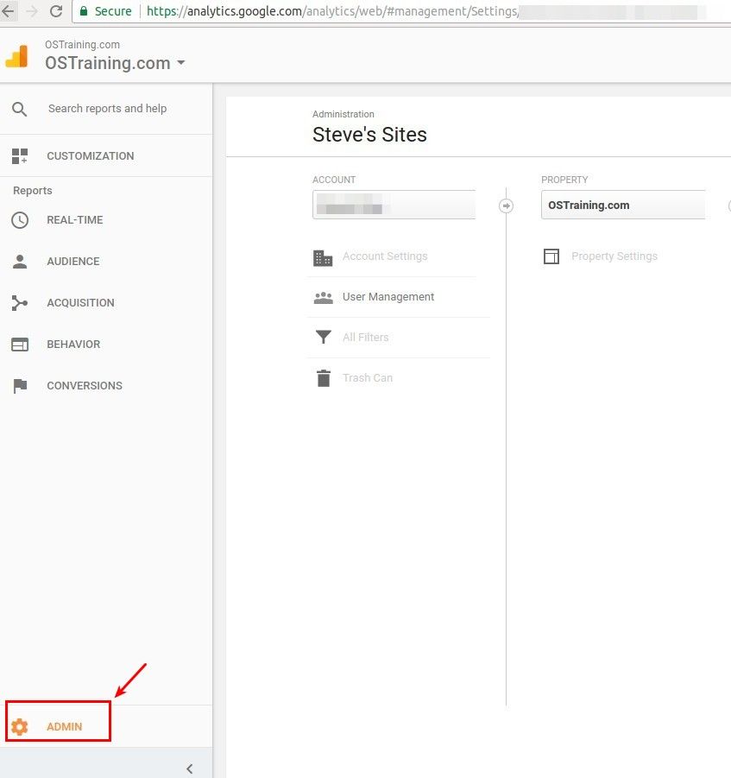Open the REAL-TIME reports section
Screen dimensions: 731x778
[75, 220]
